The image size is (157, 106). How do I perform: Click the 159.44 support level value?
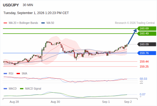(144, 61)
